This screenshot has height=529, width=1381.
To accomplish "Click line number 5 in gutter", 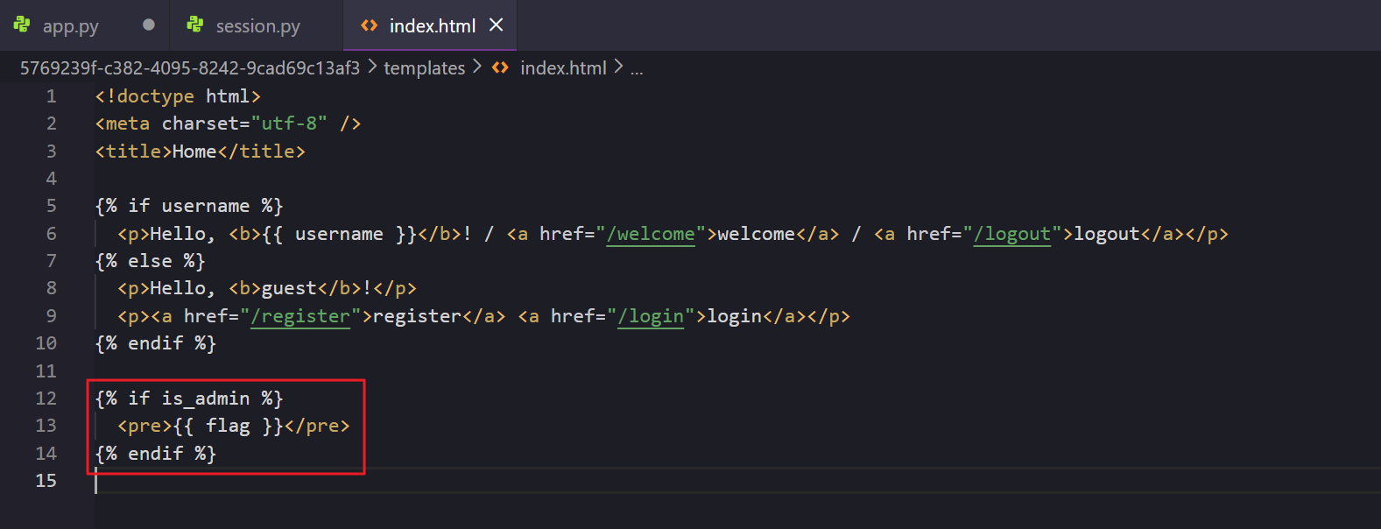I will tap(51, 206).
